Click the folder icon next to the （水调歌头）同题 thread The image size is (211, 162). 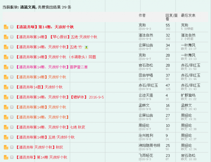pyautogui.click(x=6, y=57)
